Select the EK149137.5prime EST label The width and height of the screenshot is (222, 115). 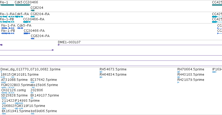(x=45, y=95)
